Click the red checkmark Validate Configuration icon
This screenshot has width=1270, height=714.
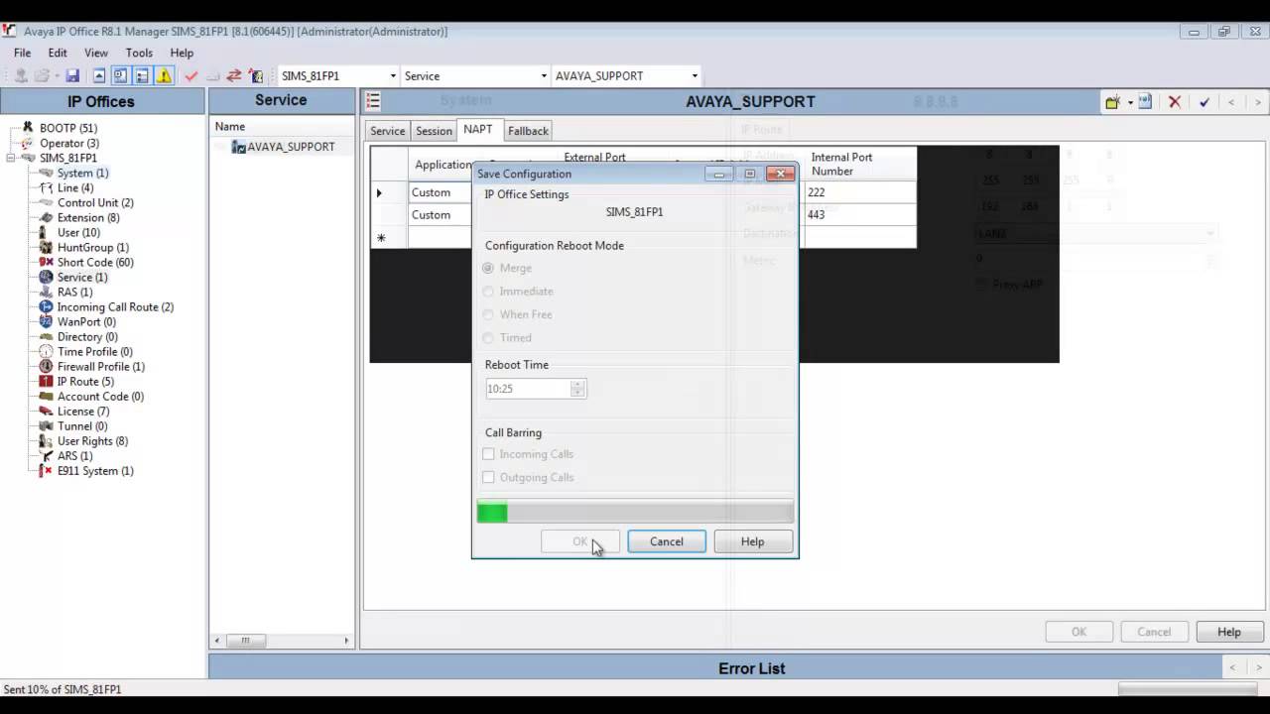190,75
